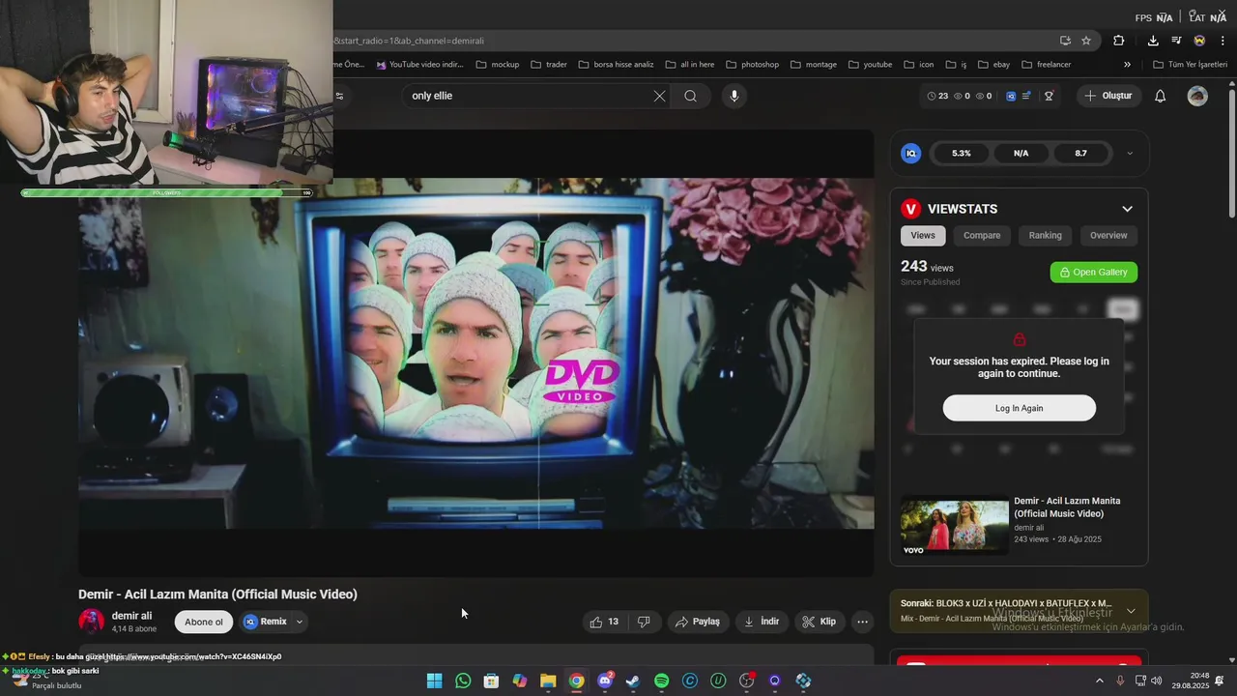The width and height of the screenshot is (1237, 696).
Task: Click the Oluştur create button
Action: point(1108,96)
